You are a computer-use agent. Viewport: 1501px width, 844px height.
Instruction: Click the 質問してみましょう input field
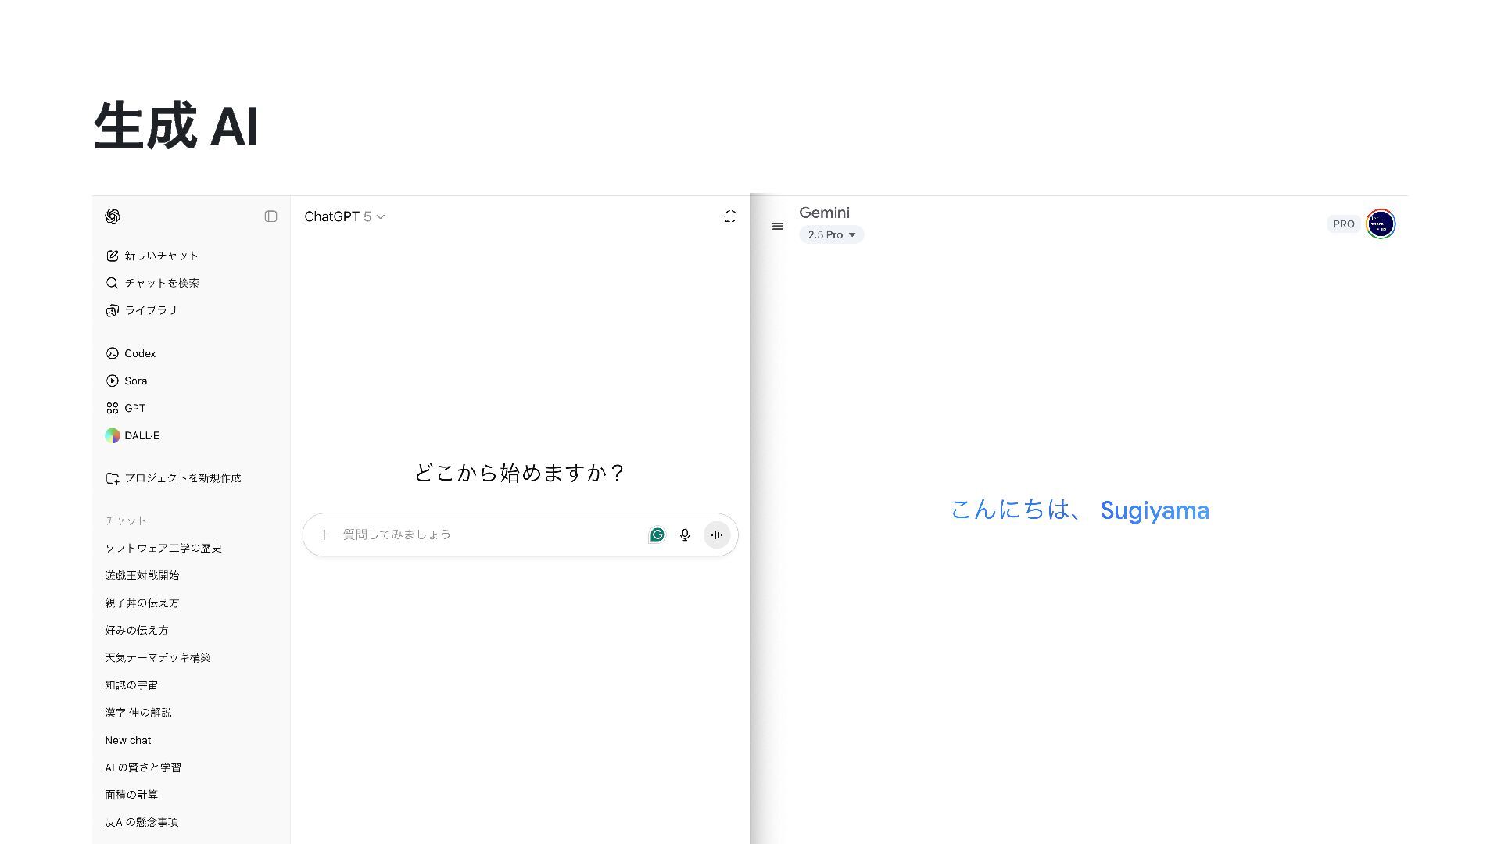(x=489, y=535)
